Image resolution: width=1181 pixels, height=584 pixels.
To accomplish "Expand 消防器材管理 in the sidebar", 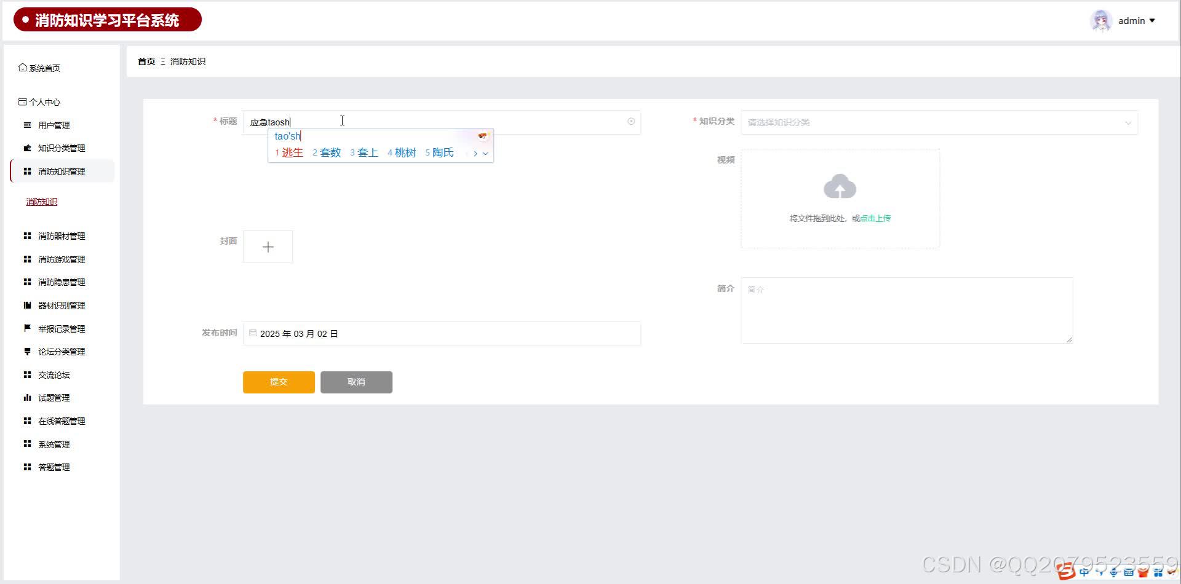I will [x=62, y=236].
